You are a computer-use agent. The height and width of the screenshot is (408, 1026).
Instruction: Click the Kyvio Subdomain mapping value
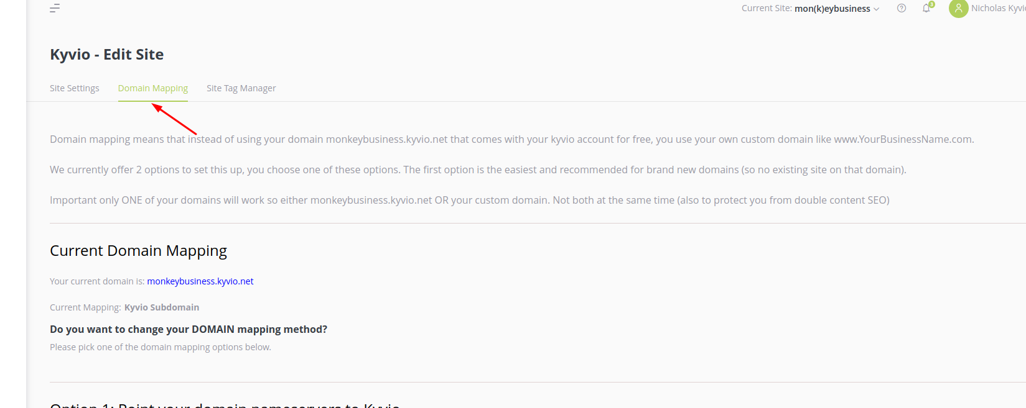pyautogui.click(x=162, y=307)
